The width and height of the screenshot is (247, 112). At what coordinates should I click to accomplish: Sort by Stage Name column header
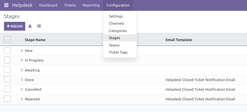pyautogui.click(x=35, y=40)
